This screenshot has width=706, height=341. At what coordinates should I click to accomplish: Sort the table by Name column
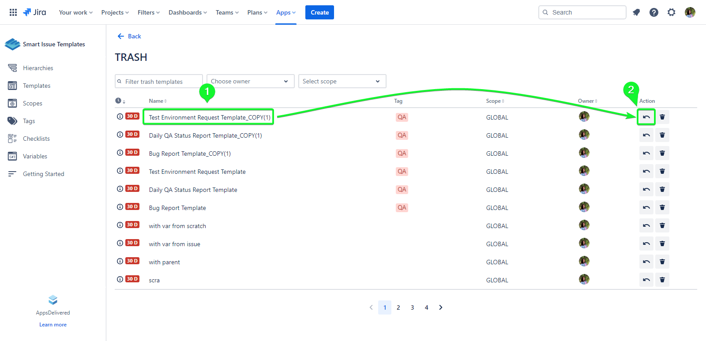pos(158,101)
